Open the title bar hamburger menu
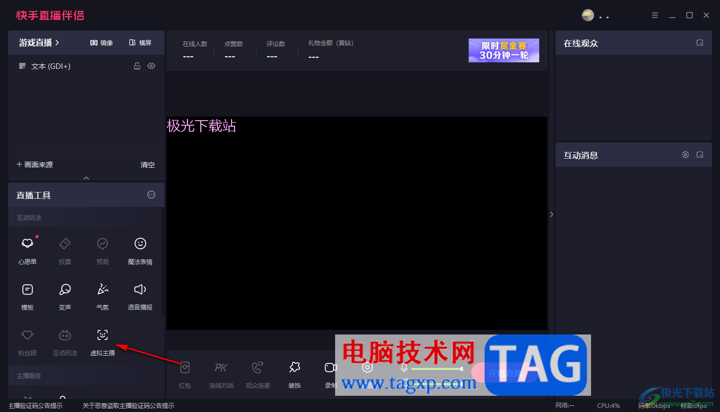 point(655,15)
